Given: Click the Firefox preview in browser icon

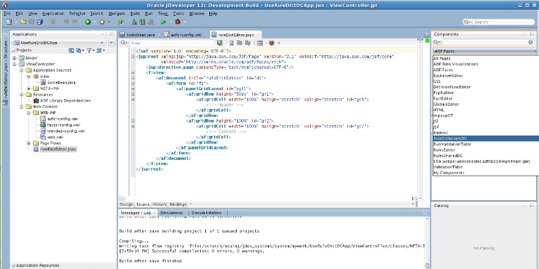Looking at the screenshot, I should click(272, 43).
